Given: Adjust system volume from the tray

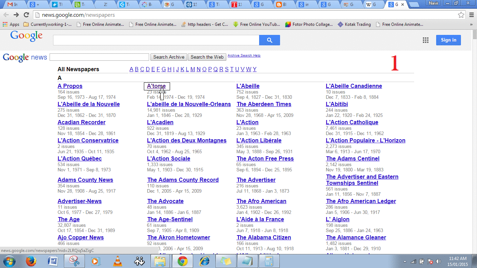Looking at the screenshot, I should (x=439, y=261).
